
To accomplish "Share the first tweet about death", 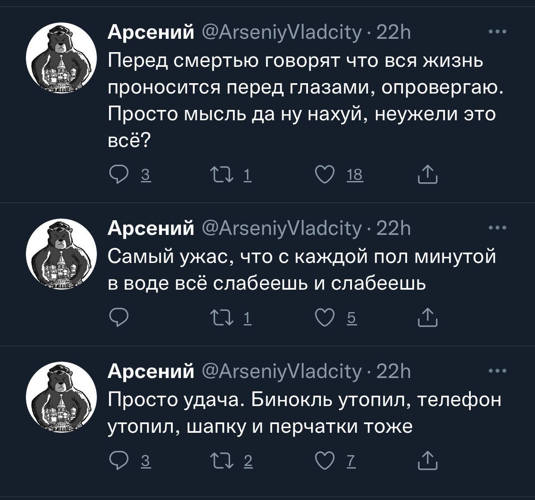I will (428, 175).
